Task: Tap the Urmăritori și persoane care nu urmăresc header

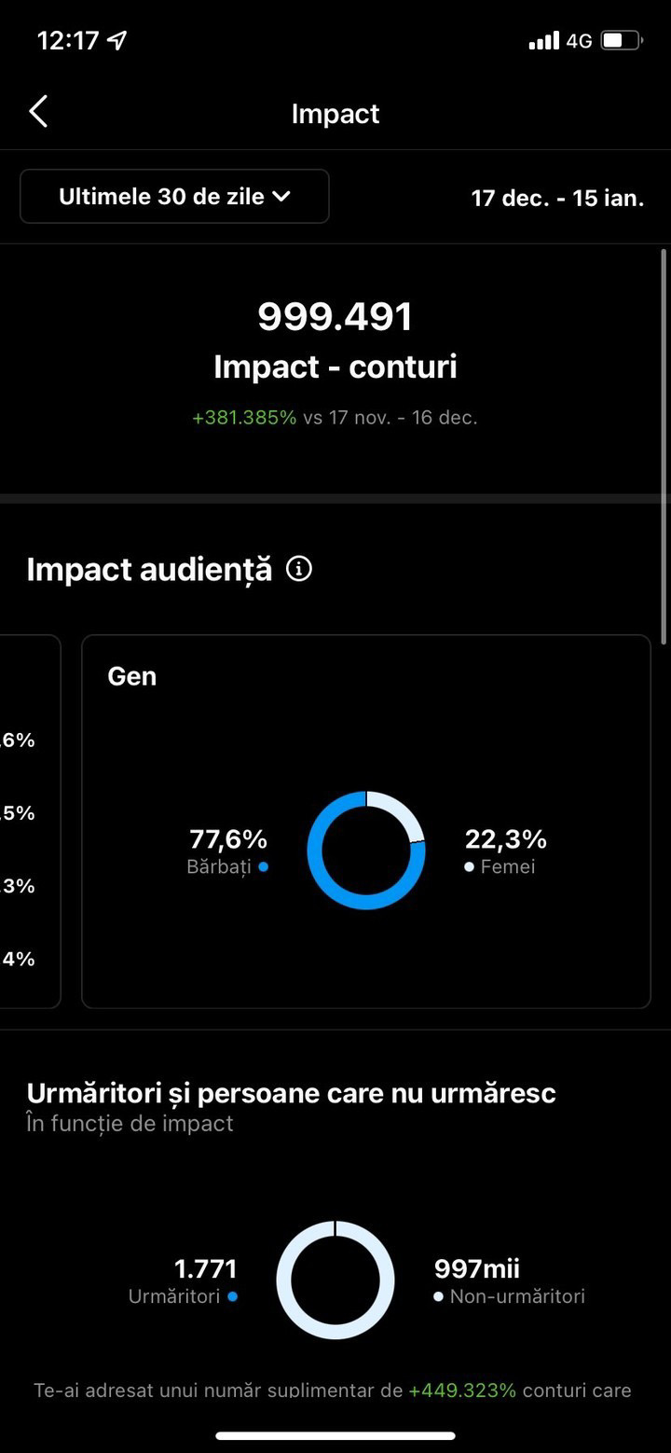Action: pyautogui.click(x=292, y=1092)
